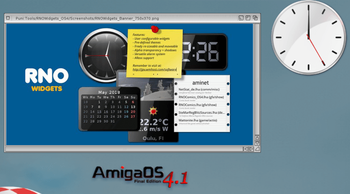Click the vertical scrollbar on window right
Viewport: 350px width, 194px height.
[x=257, y=77]
